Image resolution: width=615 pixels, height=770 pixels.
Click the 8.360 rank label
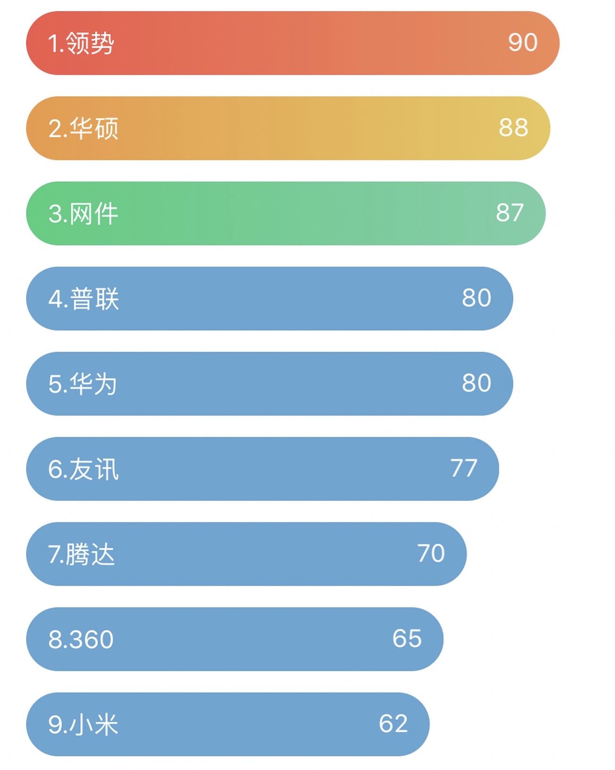pyautogui.click(x=81, y=640)
